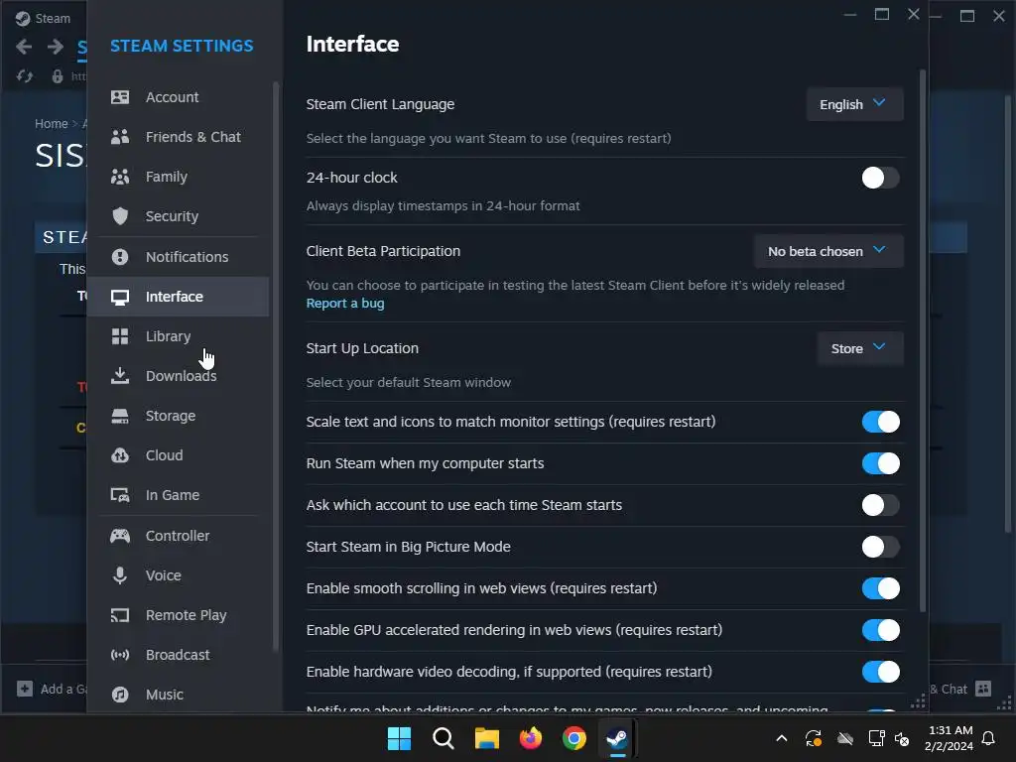Click the Friends & Chat people icon
The height and width of the screenshot is (762, 1016).
coord(120,137)
